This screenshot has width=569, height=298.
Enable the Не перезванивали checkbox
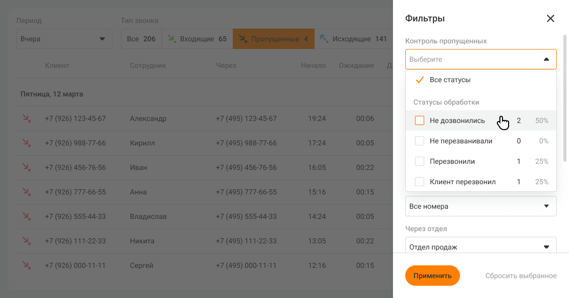point(420,141)
